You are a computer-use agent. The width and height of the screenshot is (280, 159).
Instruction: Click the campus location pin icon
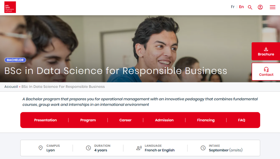(40, 148)
